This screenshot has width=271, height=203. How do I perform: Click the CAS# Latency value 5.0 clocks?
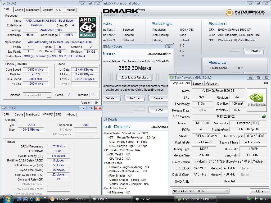[x=58, y=156]
